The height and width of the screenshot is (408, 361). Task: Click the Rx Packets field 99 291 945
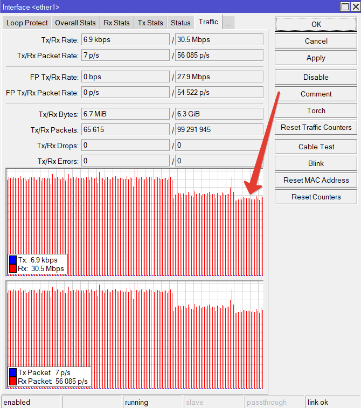[219, 129]
